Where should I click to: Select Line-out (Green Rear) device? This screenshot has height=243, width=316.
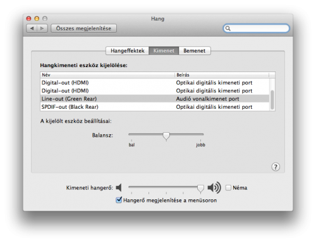pos(155,99)
